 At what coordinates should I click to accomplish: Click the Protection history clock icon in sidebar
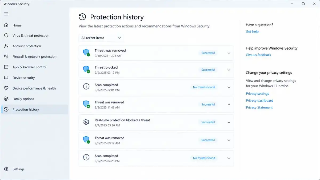tap(6, 110)
